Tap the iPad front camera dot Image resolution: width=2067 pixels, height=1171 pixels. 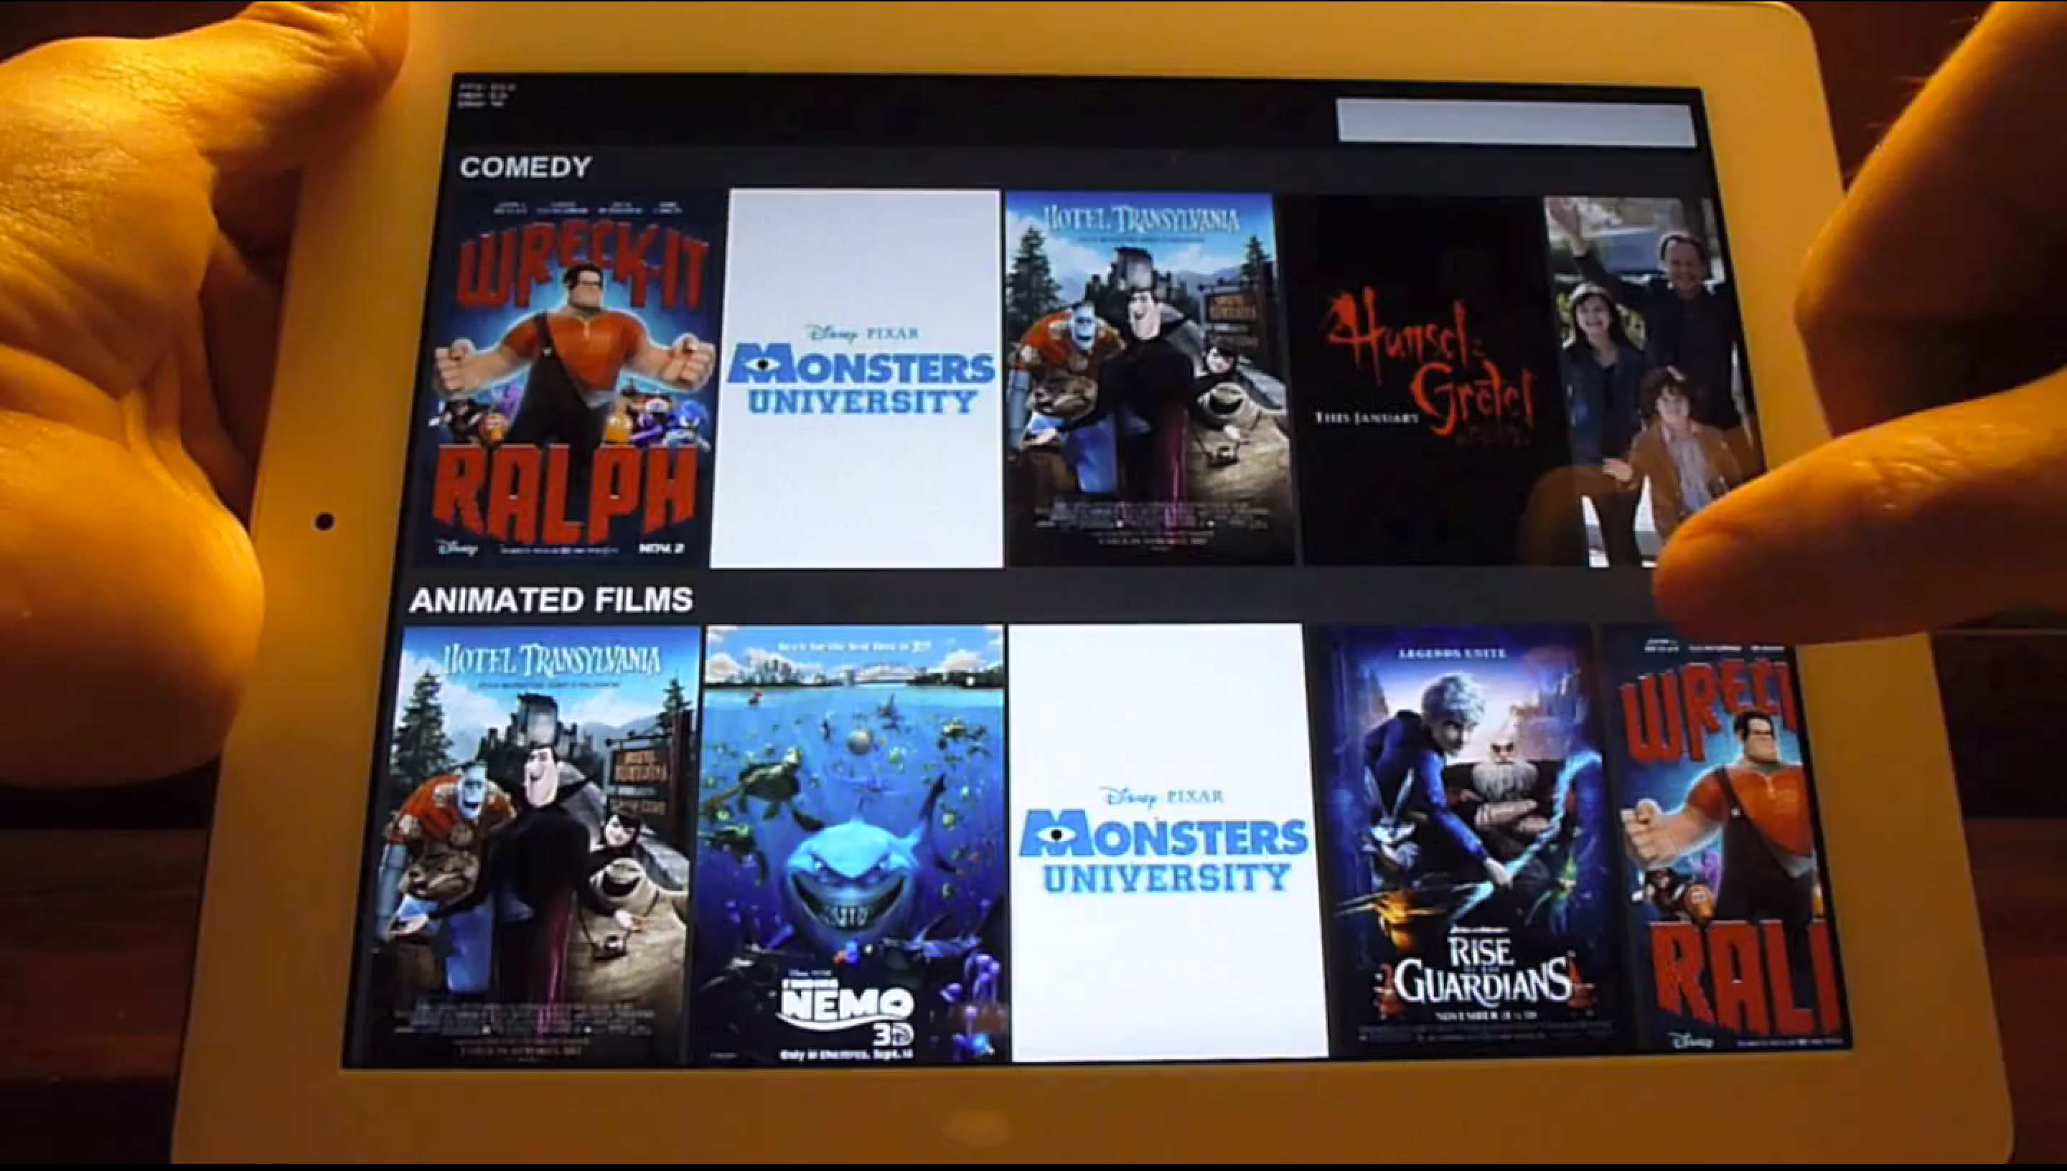pyautogui.click(x=324, y=521)
